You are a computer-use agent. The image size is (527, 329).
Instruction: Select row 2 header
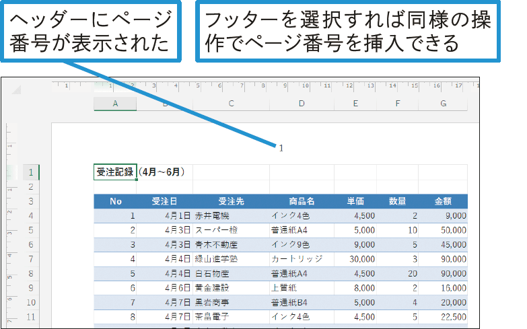(31, 187)
